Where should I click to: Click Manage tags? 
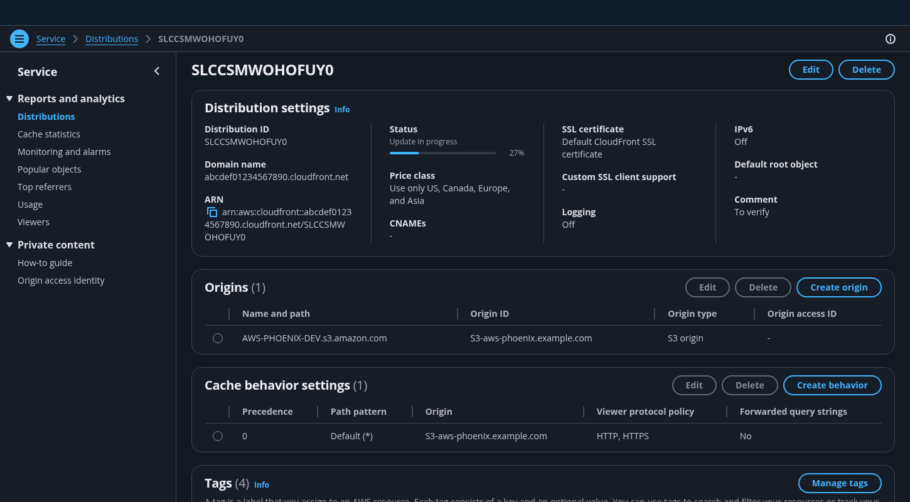pyautogui.click(x=840, y=483)
